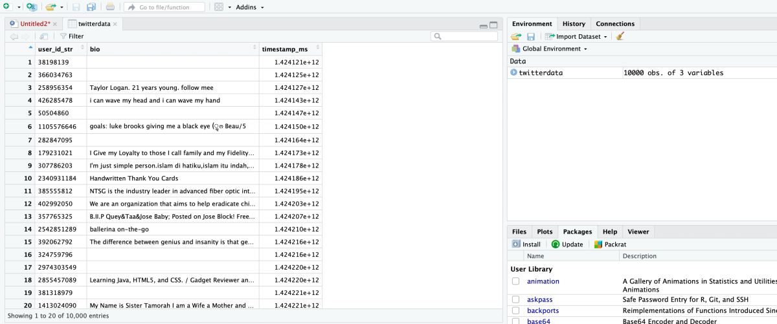Switch to the History tab

[x=574, y=24]
